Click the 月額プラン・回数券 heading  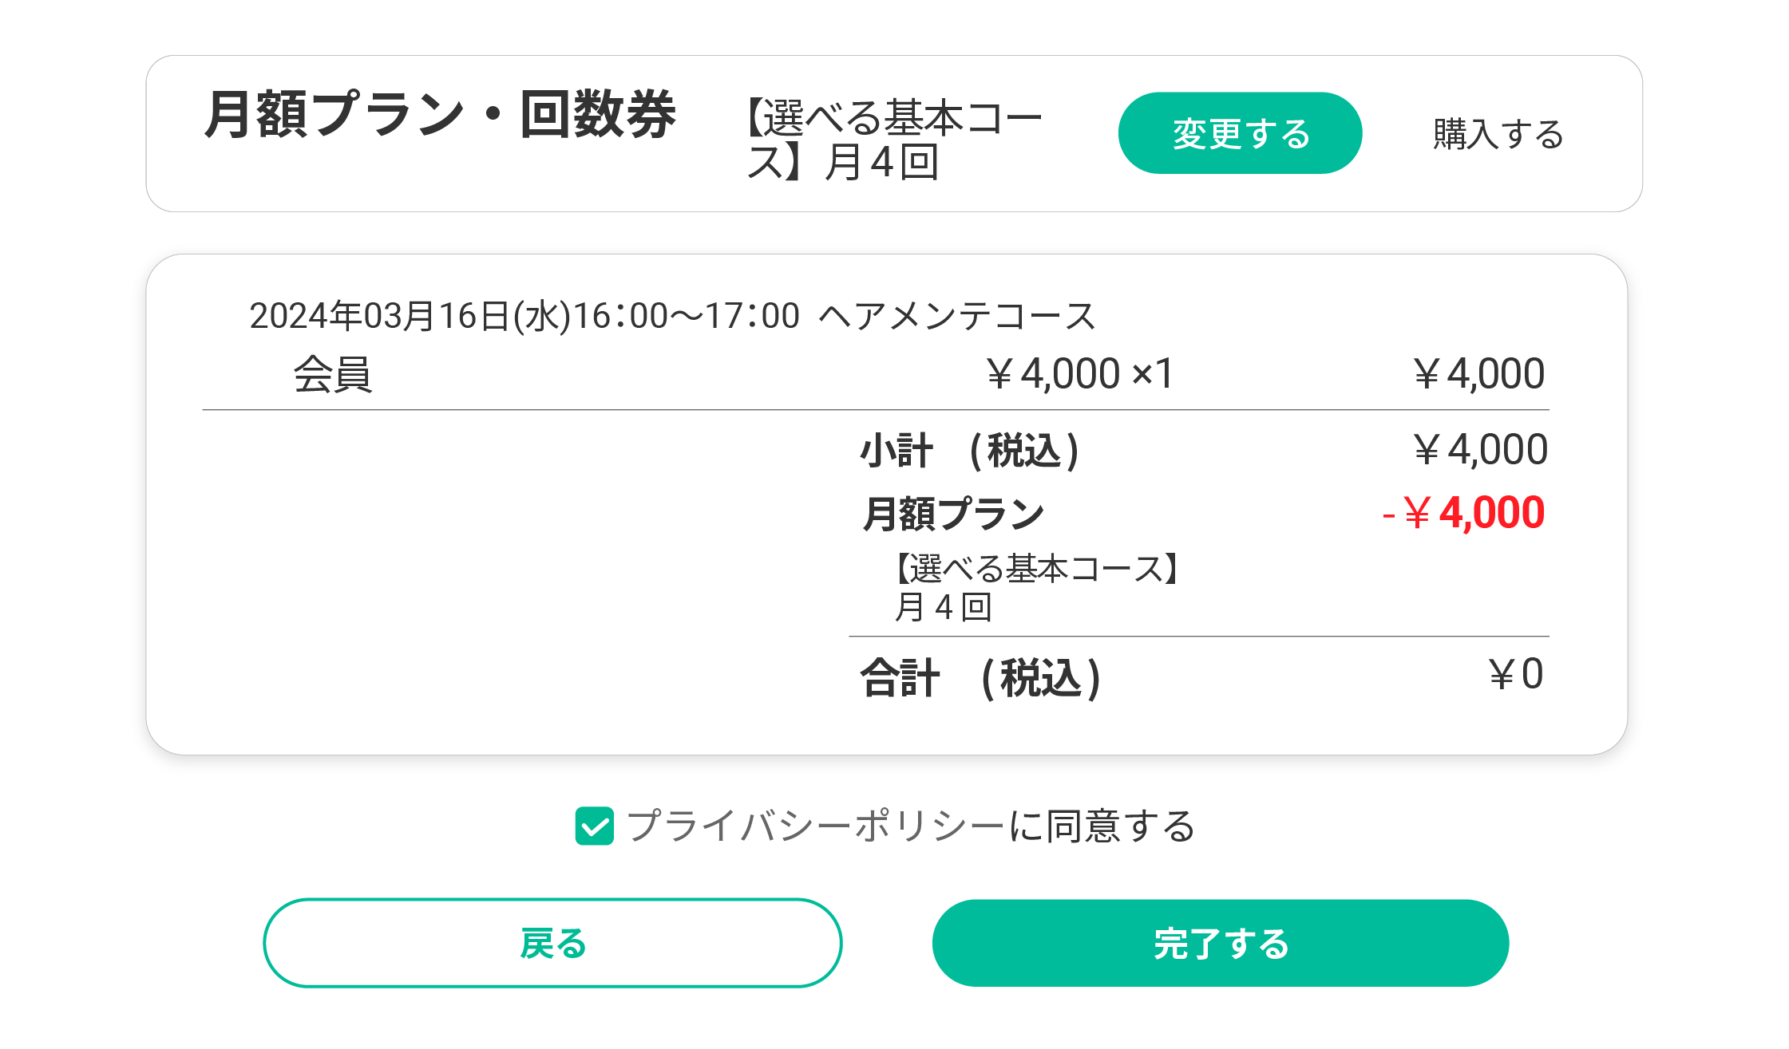[440, 114]
